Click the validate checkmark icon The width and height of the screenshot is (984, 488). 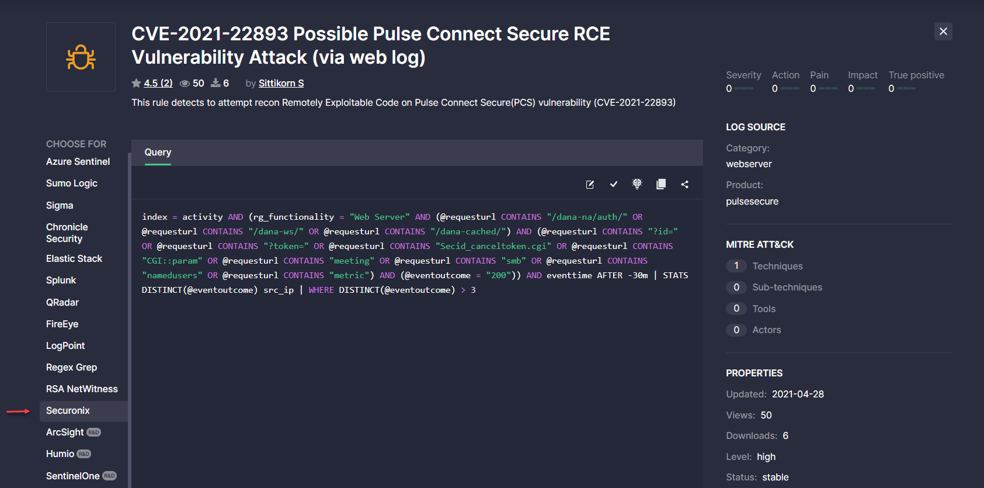click(614, 185)
